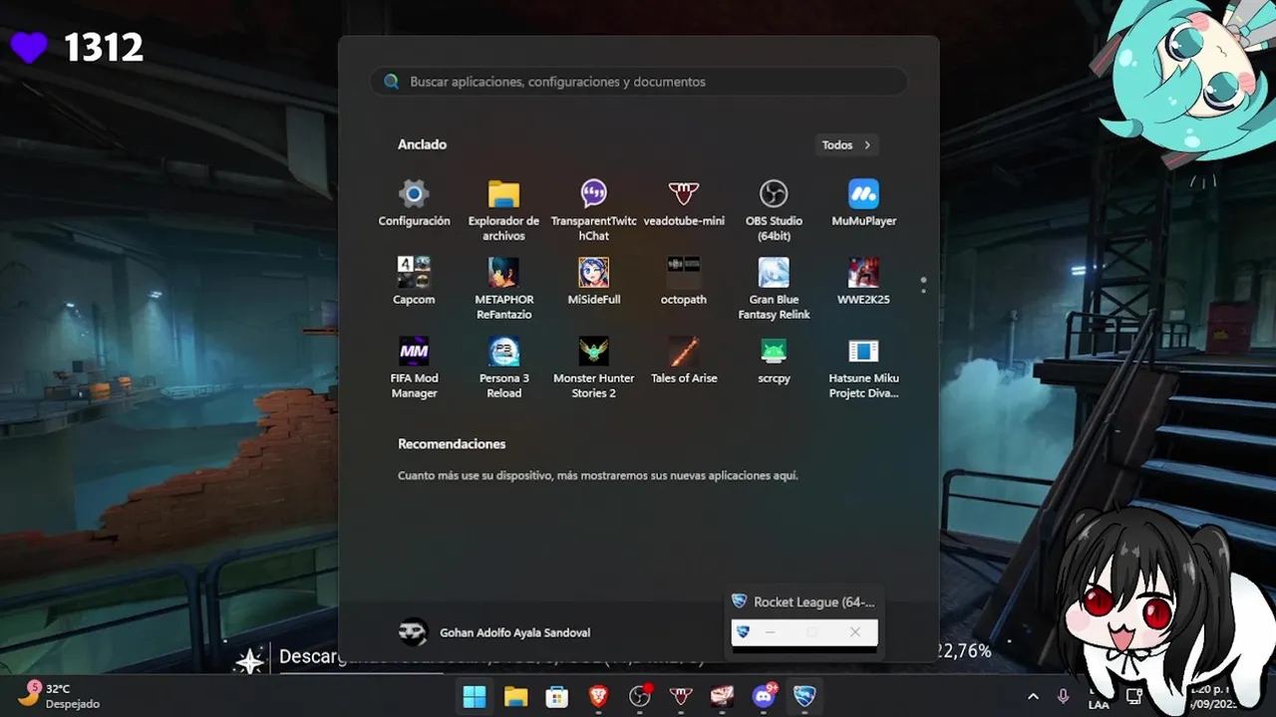The image size is (1276, 717).
Task: Open Discord from the taskbar
Action: click(x=764, y=697)
